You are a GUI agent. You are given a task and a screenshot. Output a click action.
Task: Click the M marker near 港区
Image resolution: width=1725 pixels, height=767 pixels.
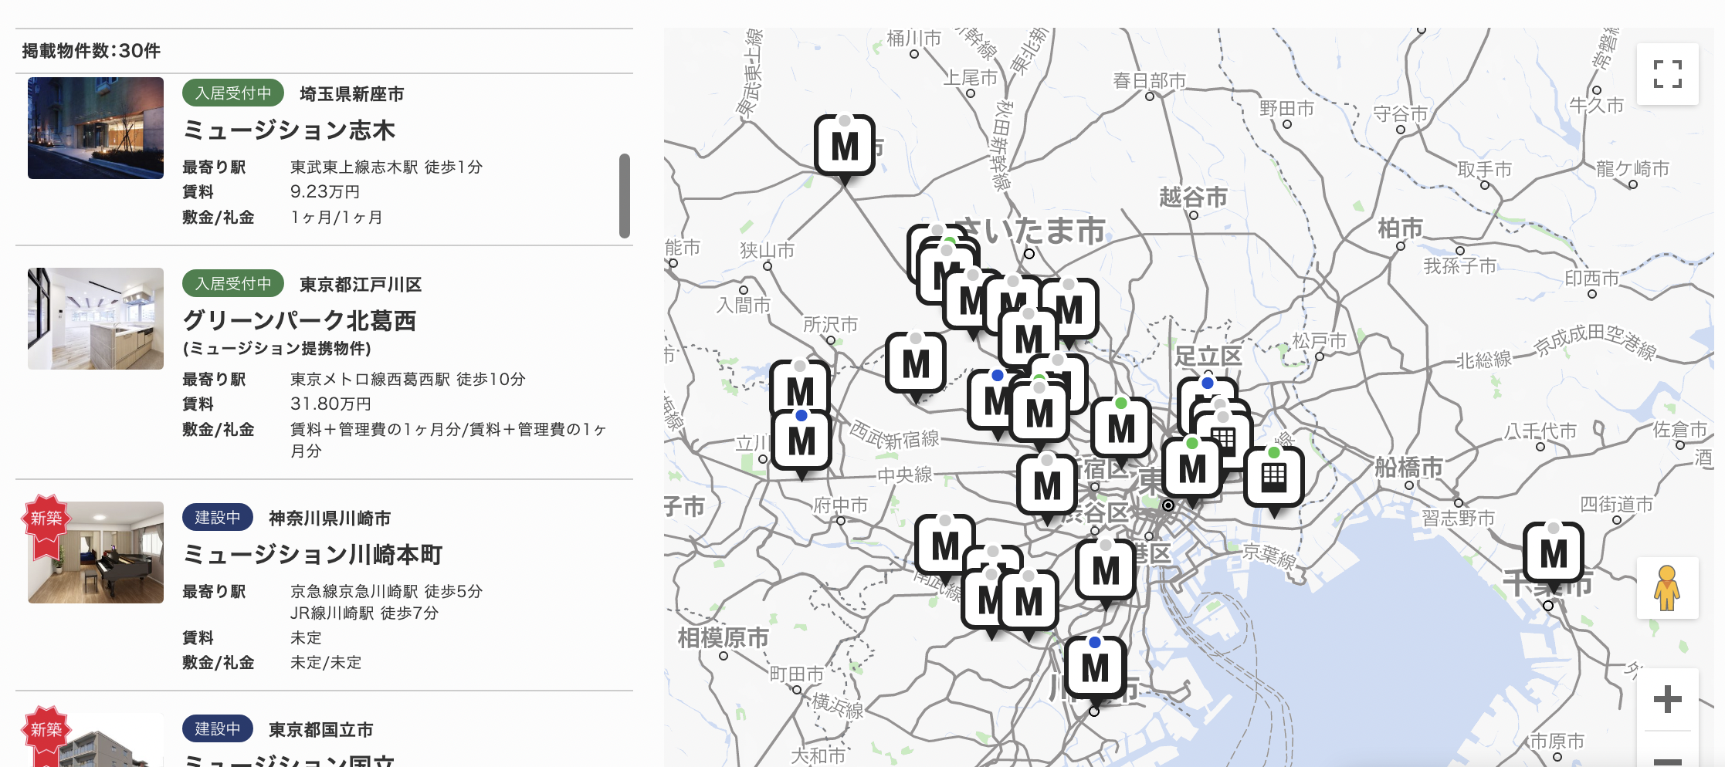point(1106,571)
